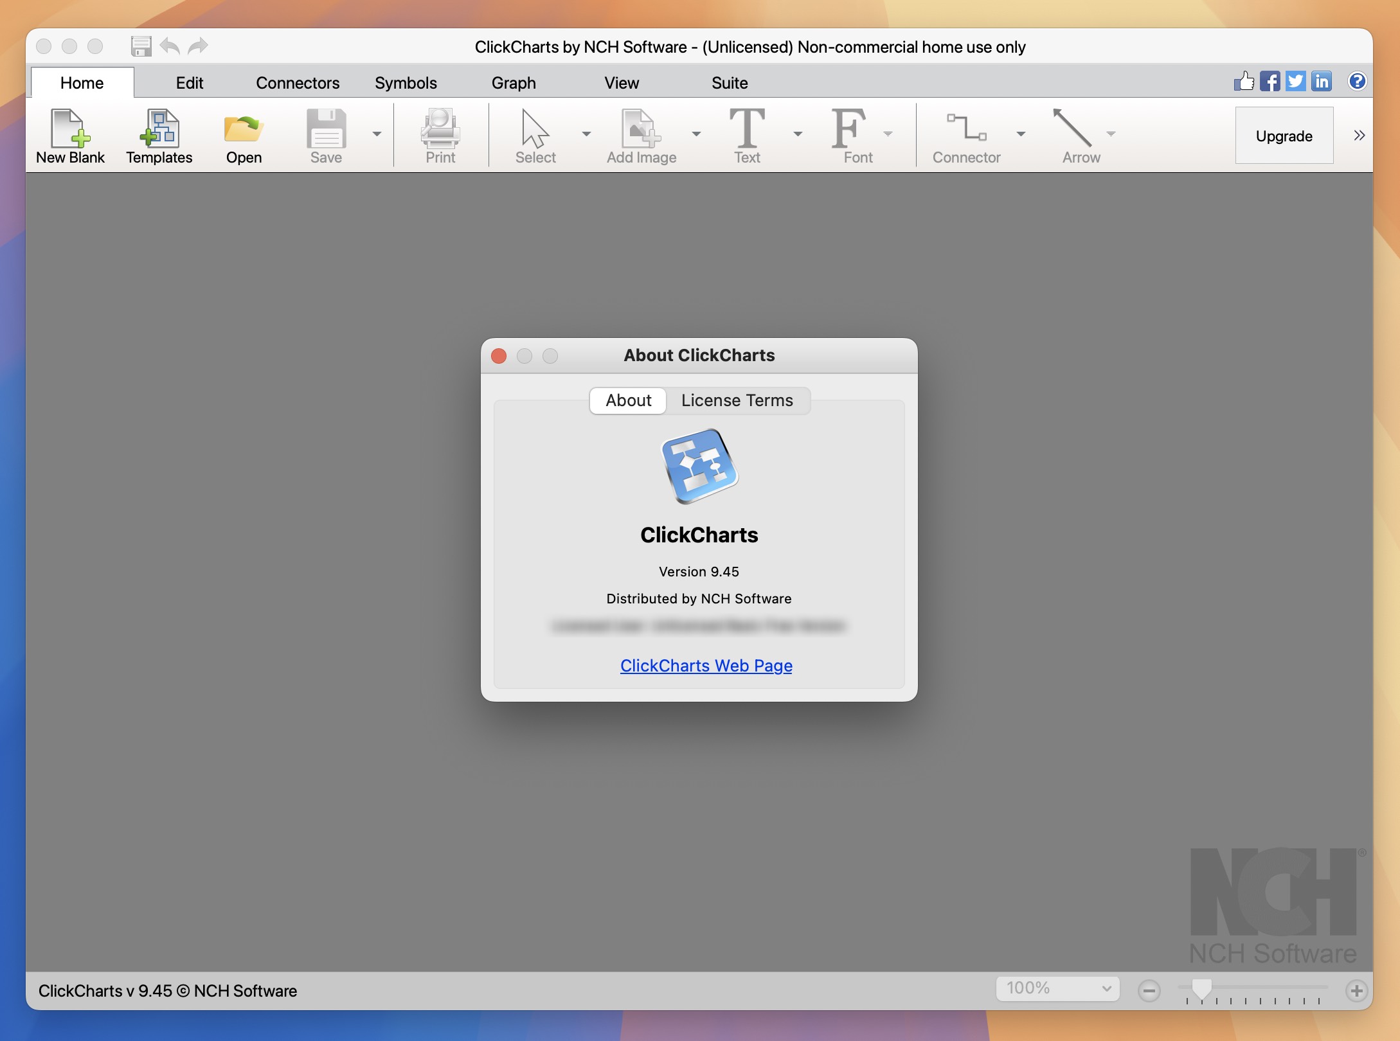This screenshot has height=1041, width=1400.
Task: Open the ClickCharts Web Page link
Action: 706,666
